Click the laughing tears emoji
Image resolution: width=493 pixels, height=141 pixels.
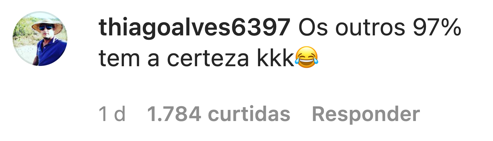tap(306, 57)
